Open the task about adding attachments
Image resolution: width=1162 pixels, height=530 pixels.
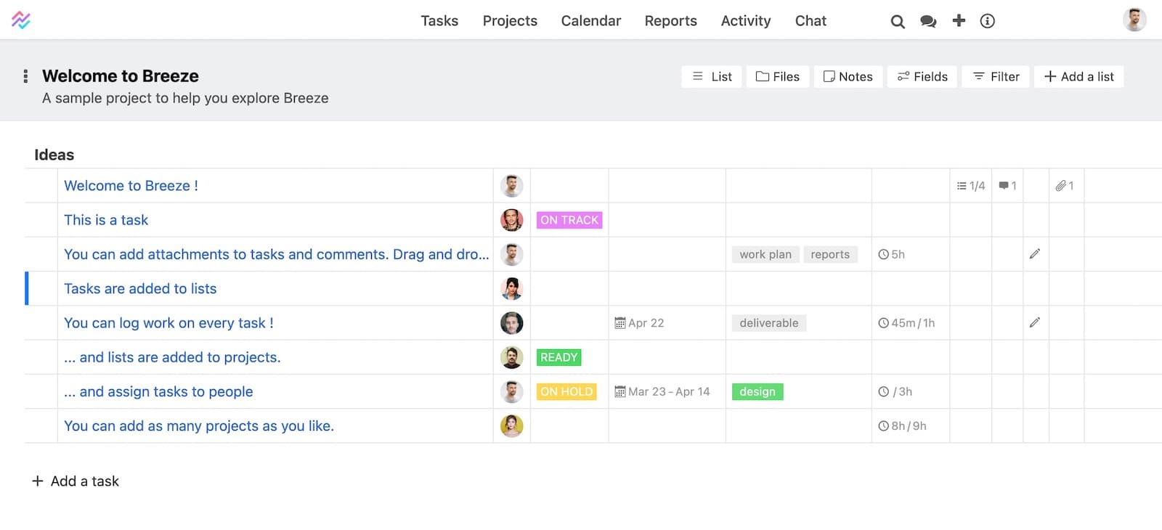277,254
